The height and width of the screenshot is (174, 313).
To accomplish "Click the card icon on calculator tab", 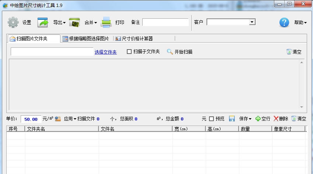I will point(118,39).
